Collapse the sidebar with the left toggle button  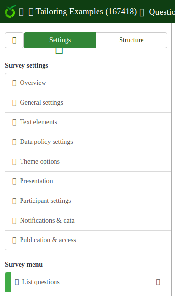(14, 40)
